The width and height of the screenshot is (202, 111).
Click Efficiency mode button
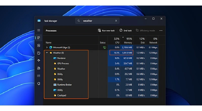click(145, 30)
